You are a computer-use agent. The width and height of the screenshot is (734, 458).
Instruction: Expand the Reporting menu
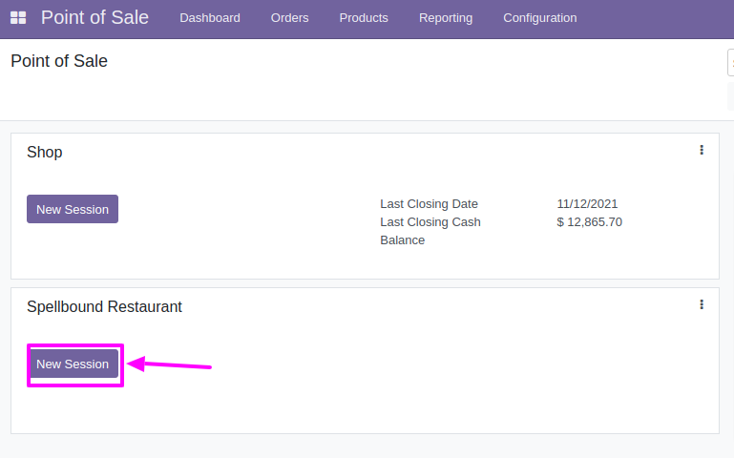tap(446, 18)
